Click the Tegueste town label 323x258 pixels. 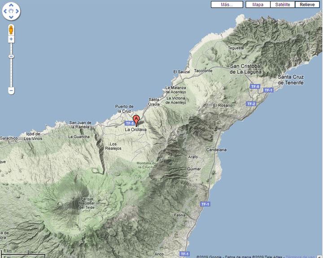click(236, 48)
